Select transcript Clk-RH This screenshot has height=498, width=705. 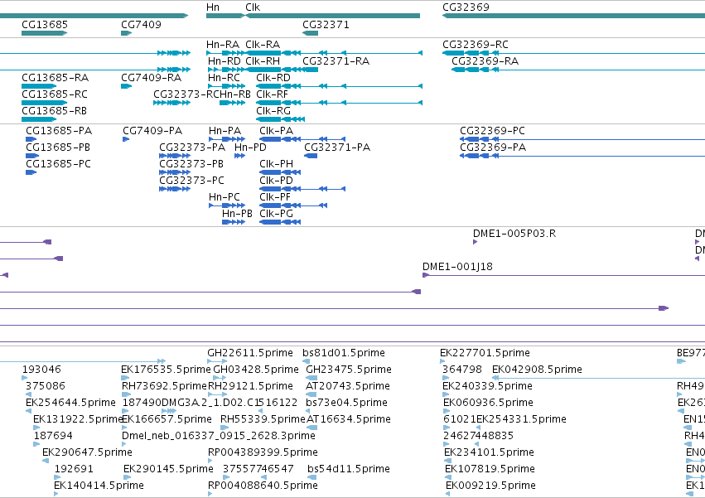pos(263,61)
